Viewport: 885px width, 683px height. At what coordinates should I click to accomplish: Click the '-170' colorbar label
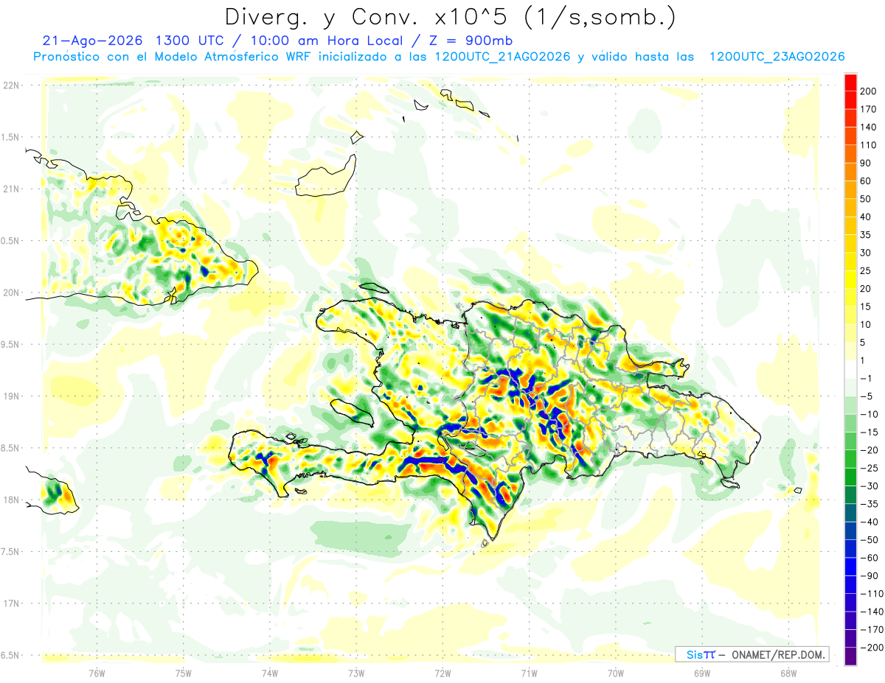(x=872, y=629)
